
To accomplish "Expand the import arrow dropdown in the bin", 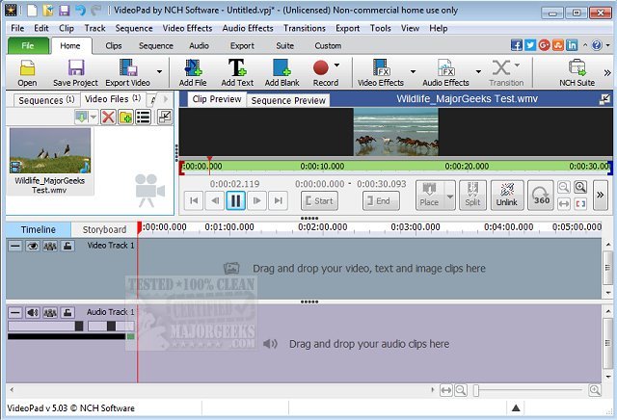I will coord(94,118).
